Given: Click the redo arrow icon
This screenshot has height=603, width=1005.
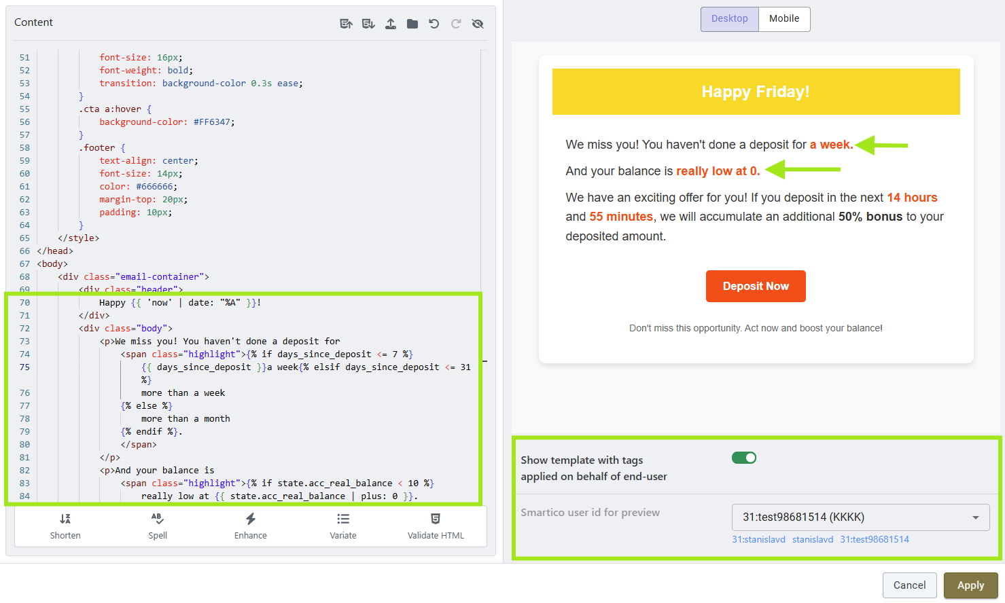Looking at the screenshot, I should pos(456,24).
